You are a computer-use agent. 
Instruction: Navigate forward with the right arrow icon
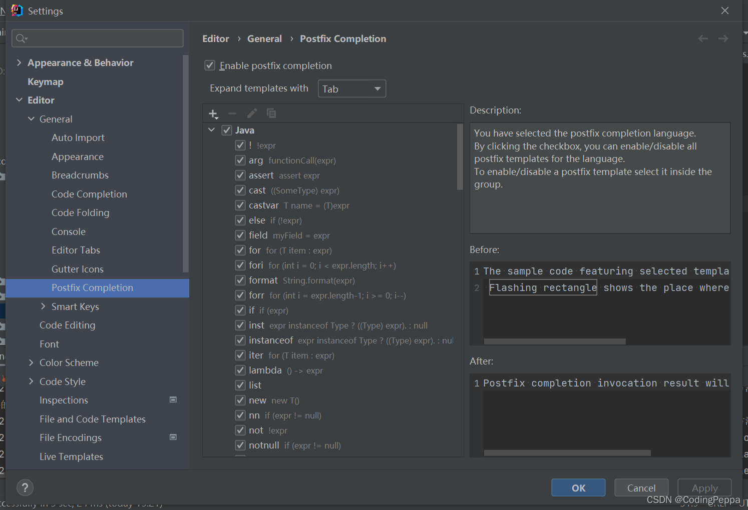pos(723,38)
